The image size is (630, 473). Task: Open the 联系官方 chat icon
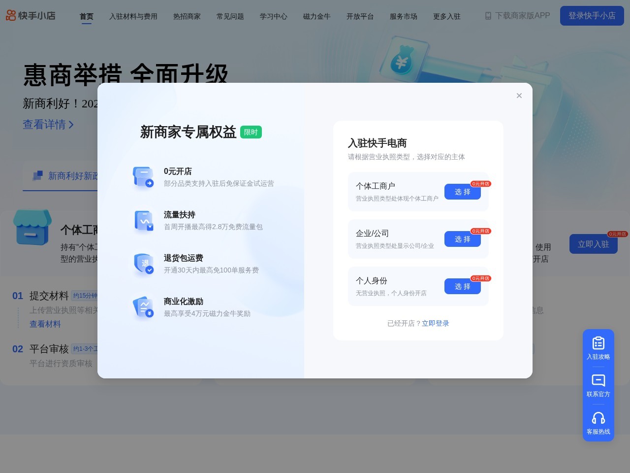click(598, 380)
